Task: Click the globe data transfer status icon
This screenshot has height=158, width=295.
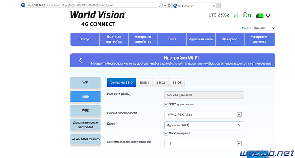Action: click(x=247, y=15)
